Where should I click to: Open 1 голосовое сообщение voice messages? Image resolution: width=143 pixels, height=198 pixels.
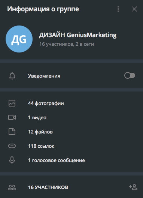point(71,160)
